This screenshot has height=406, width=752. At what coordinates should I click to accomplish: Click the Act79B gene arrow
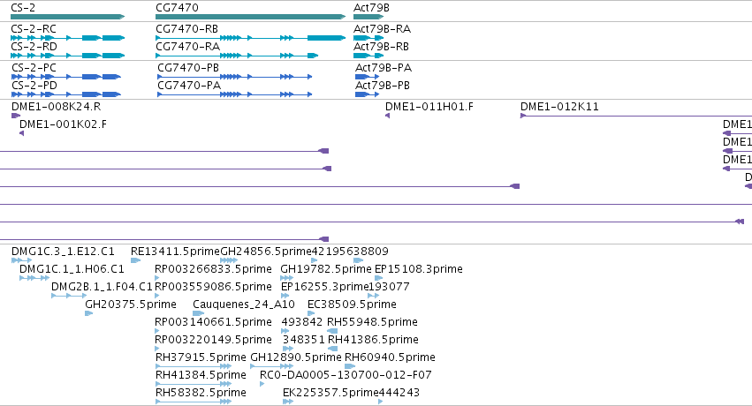pyautogui.click(x=368, y=17)
